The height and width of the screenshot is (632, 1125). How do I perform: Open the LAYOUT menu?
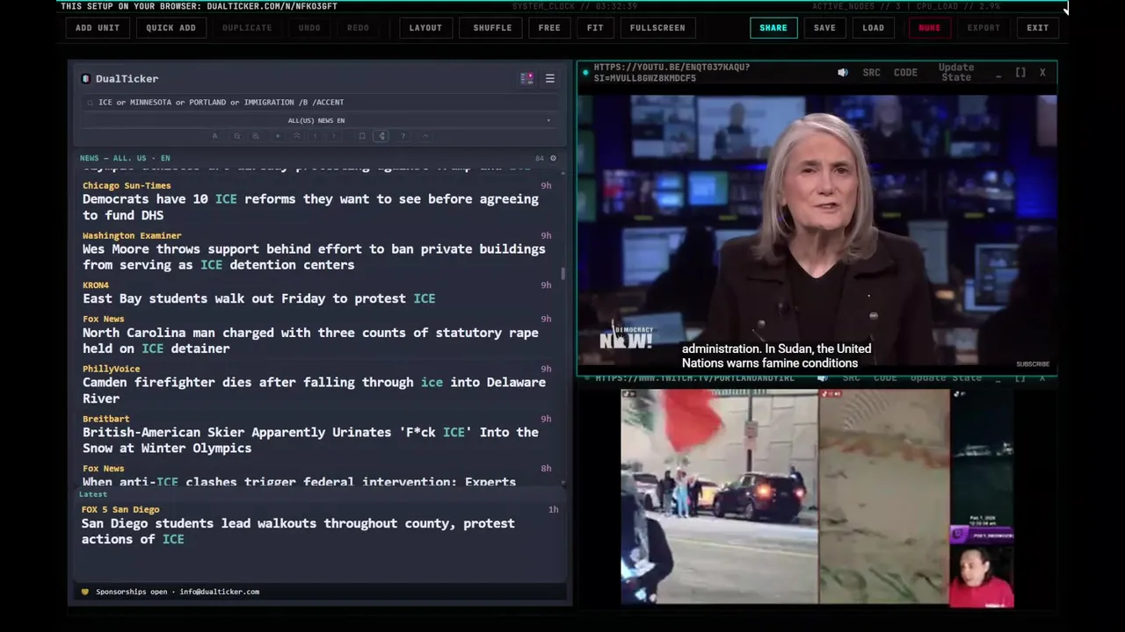click(425, 27)
